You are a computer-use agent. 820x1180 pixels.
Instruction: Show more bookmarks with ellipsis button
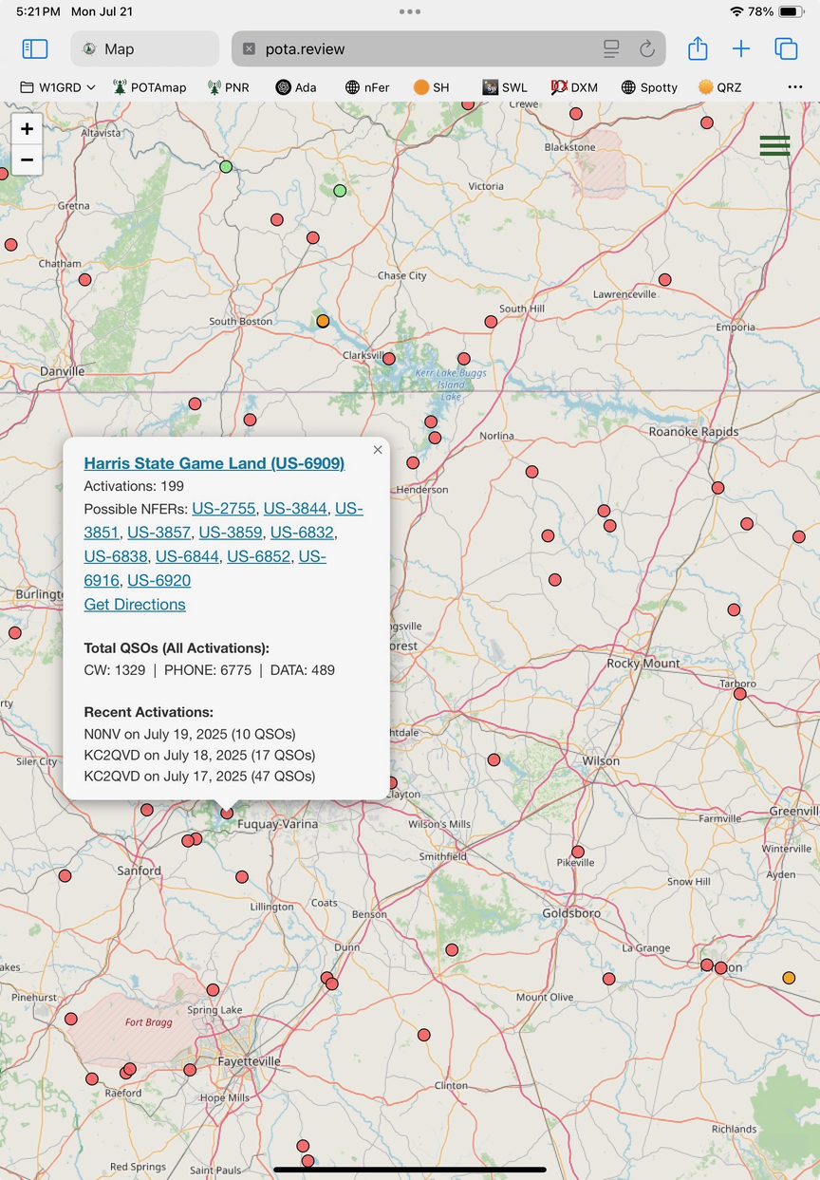pyautogui.click(x=794, y=87)
